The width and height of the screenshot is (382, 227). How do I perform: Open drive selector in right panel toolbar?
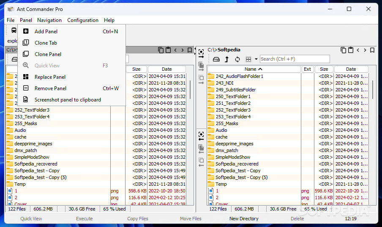[216, 59]
